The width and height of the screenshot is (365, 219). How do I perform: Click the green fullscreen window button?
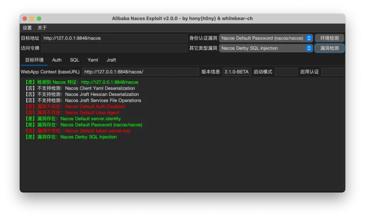coord(39,18)
